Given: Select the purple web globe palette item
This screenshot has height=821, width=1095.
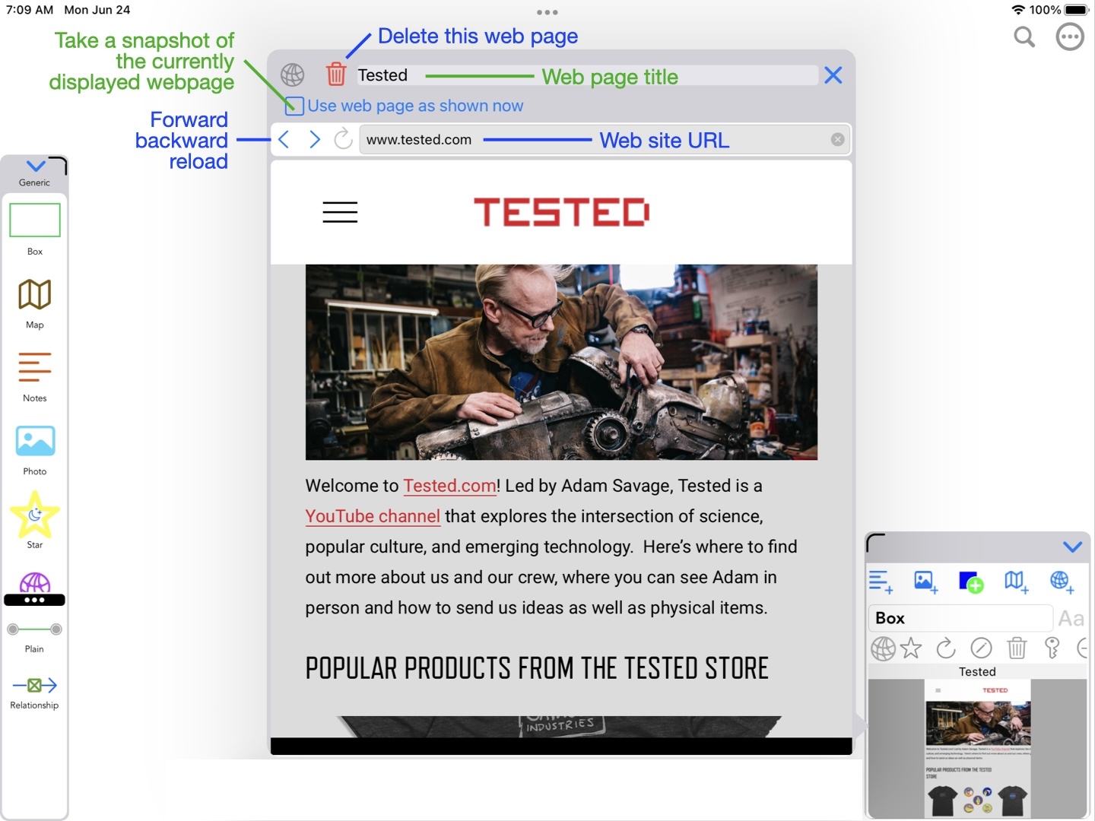Looking at the screenshot, I should tap(35, 583).
